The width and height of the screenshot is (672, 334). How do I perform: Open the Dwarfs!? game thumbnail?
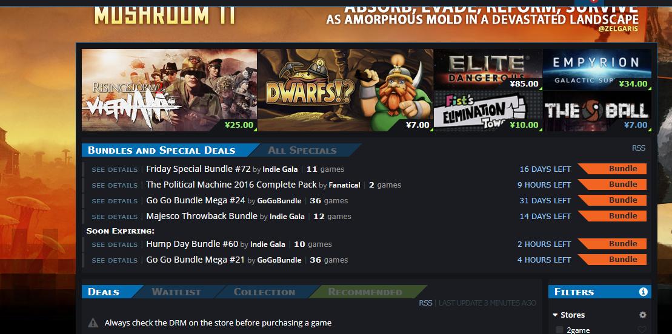[x=345, y=90]
